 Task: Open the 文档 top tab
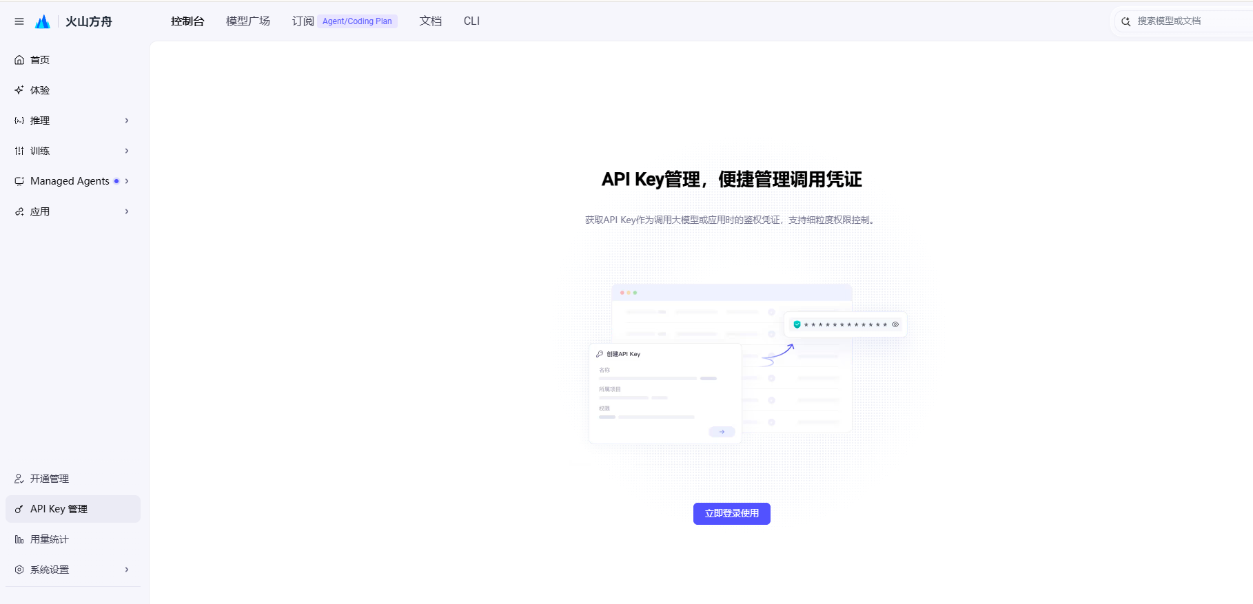(x=431, y=21)
